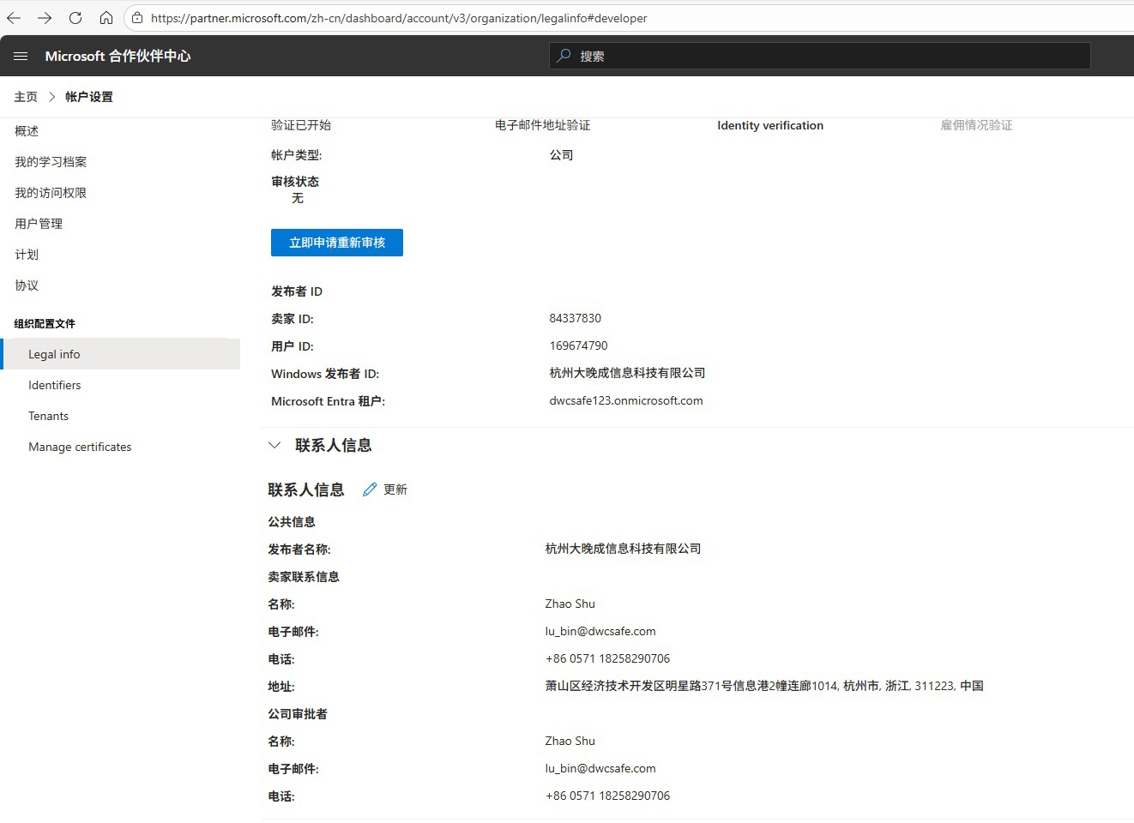Open the hamburger navigation menu
Screen dimensions: 1134x823
coord(21,56)
